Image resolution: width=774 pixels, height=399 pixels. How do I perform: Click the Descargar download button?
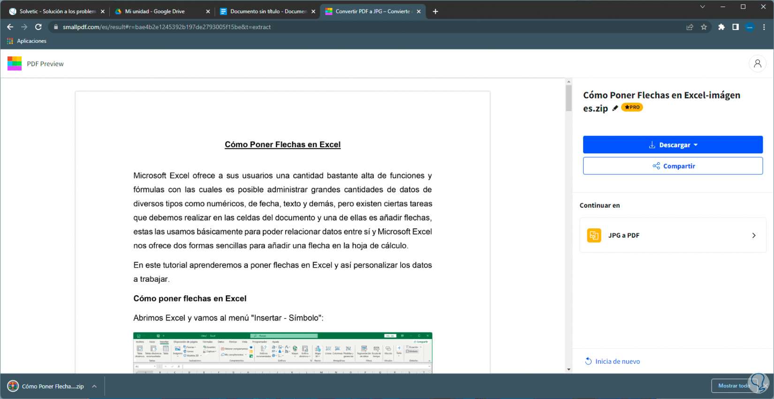point(673,145)
